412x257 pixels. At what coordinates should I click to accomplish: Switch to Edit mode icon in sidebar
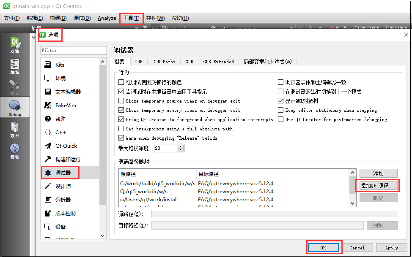[x=15, y=66]
